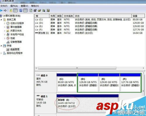Open Help via the blue question-mark icon
Viewport: 146px width, 116px height.
pyautogui.click(x=21, y=11)
